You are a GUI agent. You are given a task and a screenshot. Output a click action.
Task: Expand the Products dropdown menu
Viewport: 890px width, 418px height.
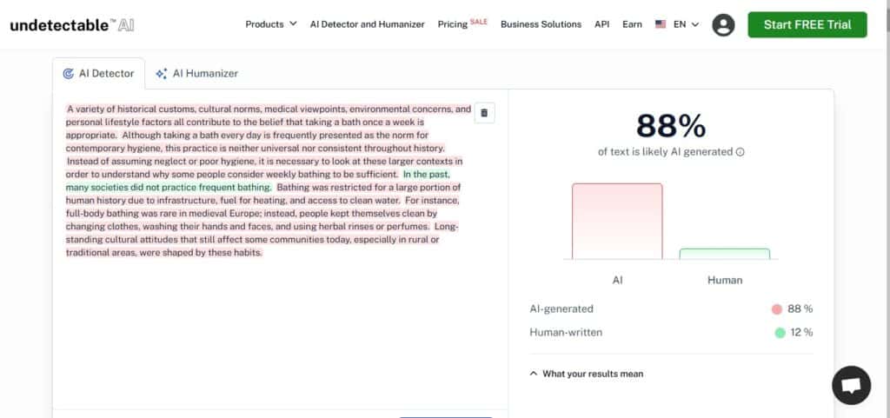click(x=270, y=24)
